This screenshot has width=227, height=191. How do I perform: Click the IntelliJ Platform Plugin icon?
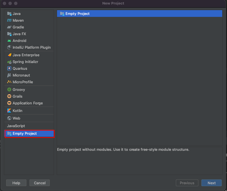click(x=9, y=47)
